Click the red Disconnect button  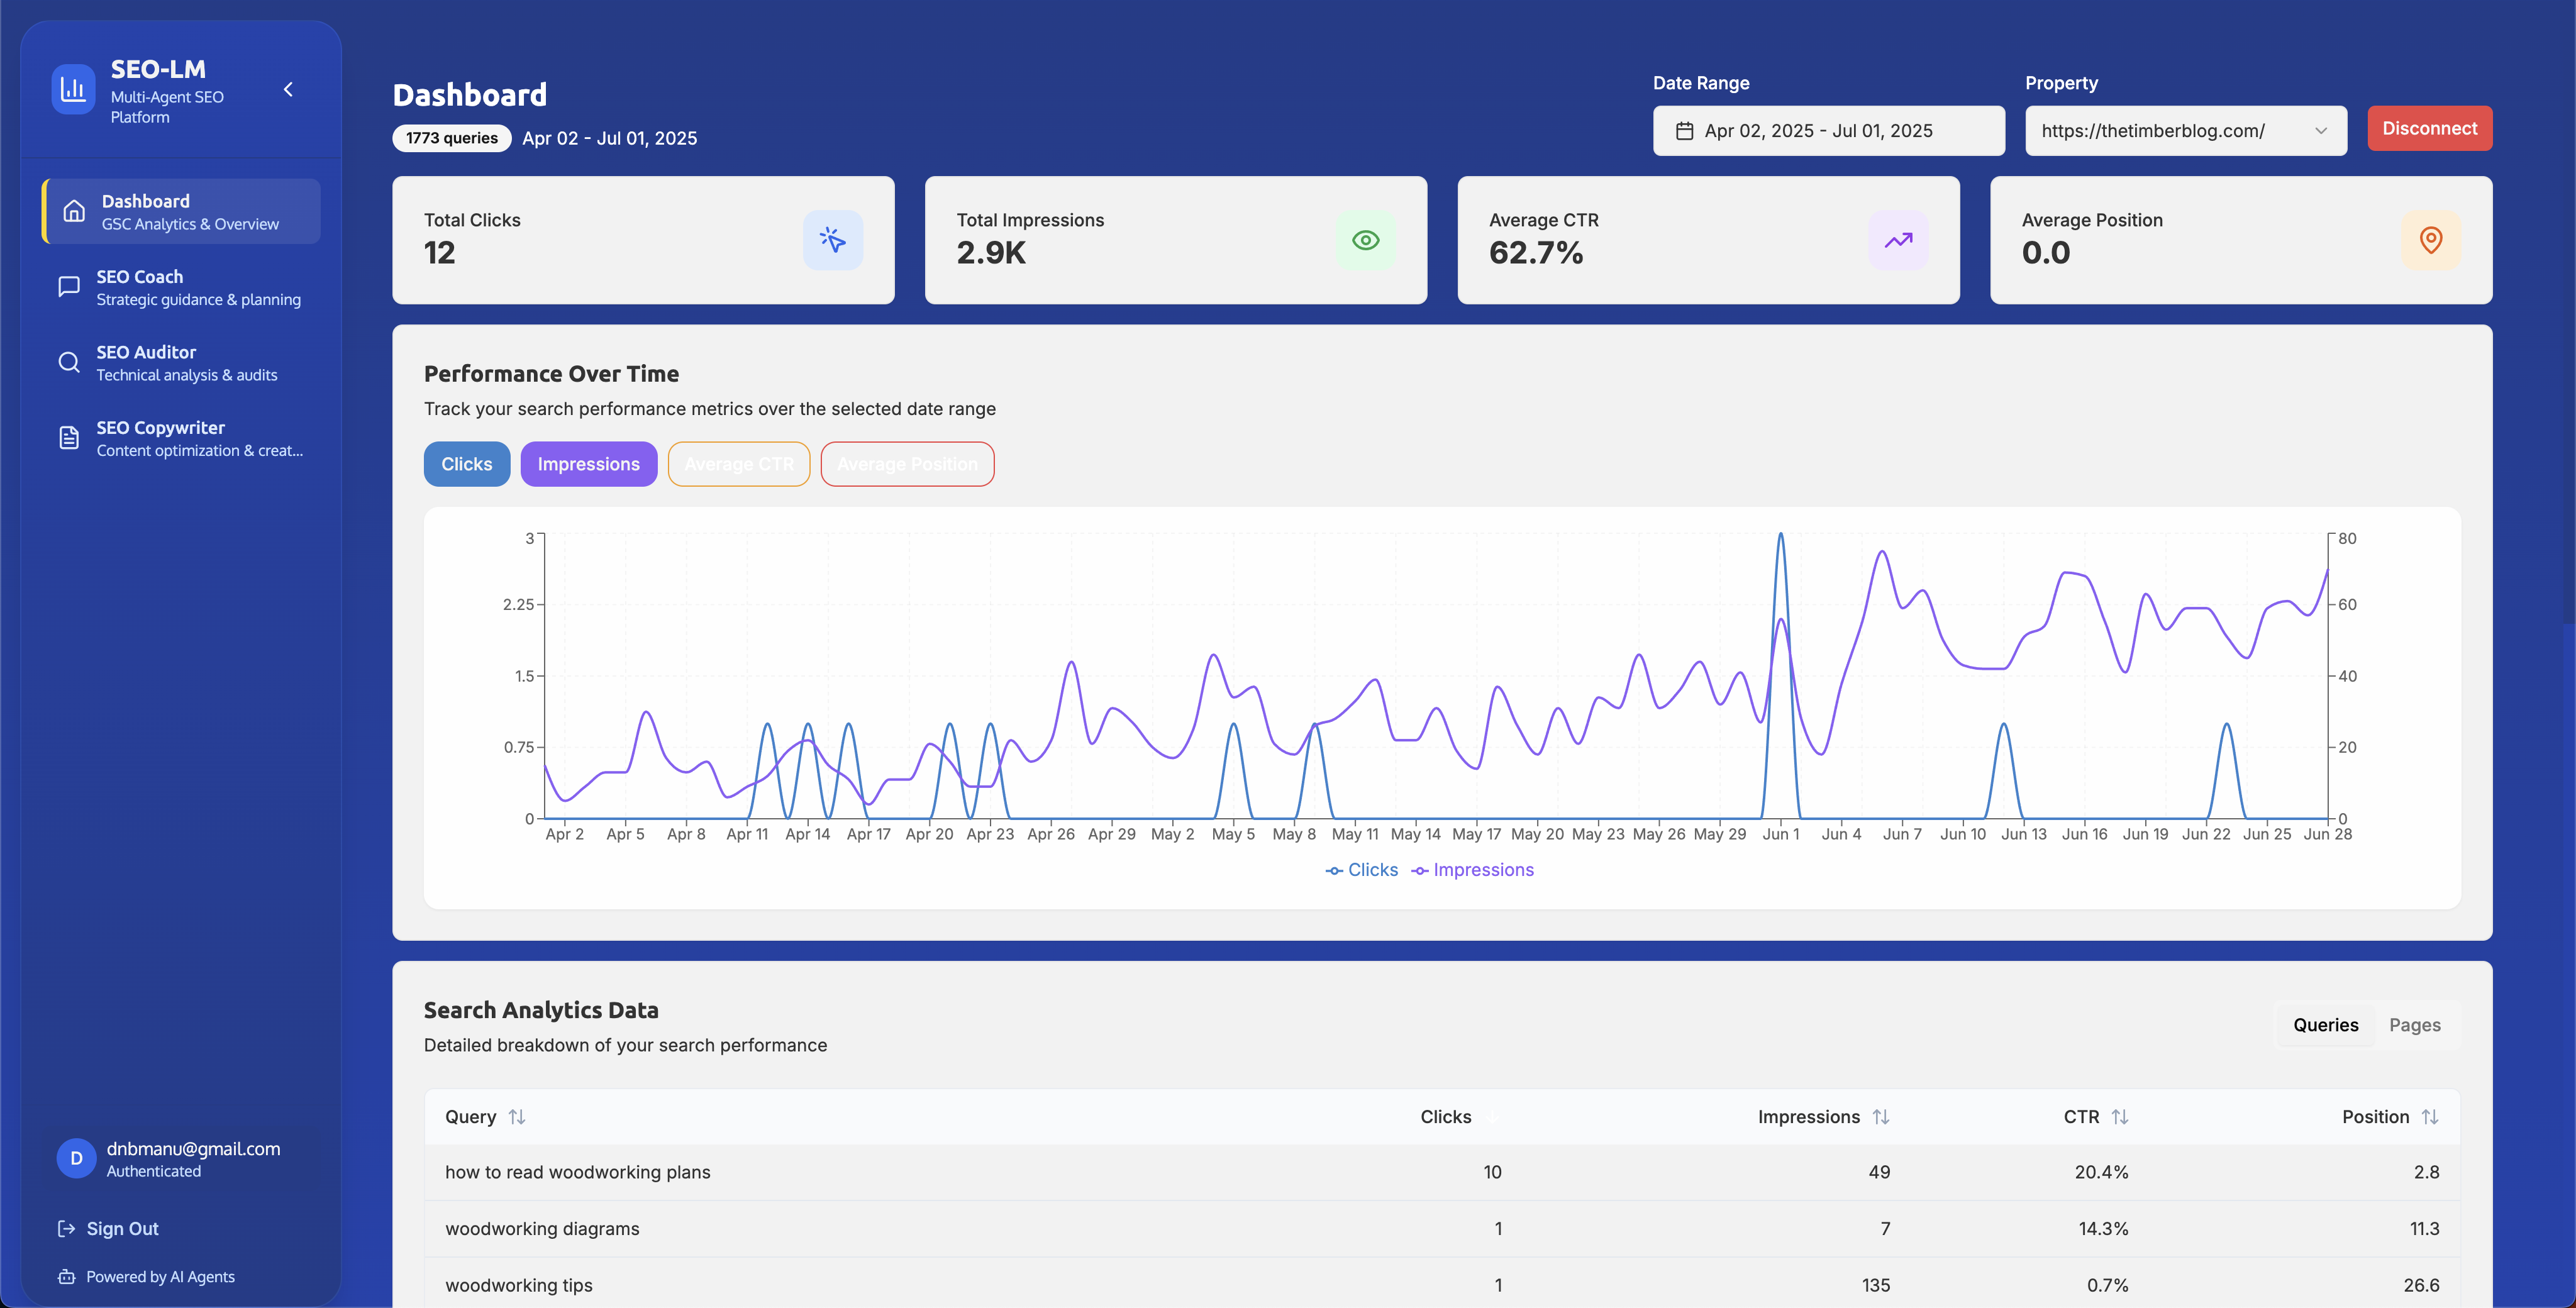2428,129
